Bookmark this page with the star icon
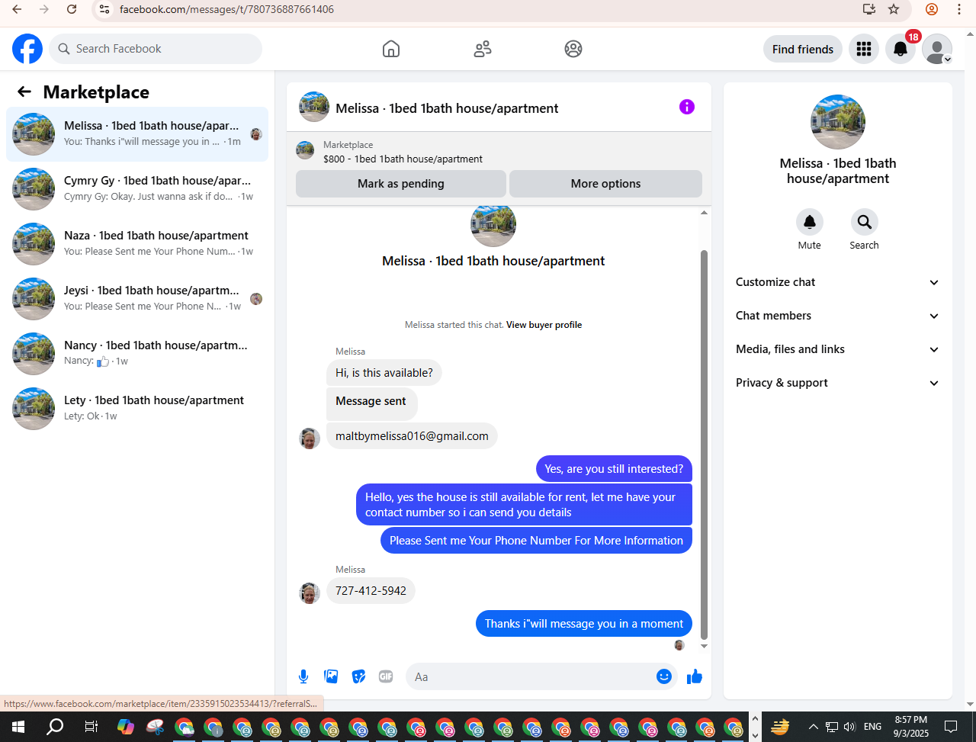 click(894, 9)
